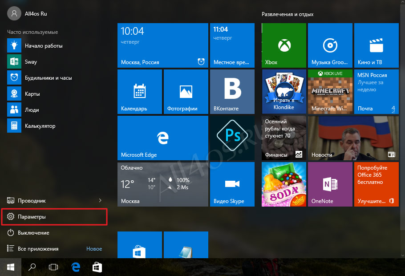The width and height of the screenshot is (405, 276).
Task: Launch Начало работы from frequent apps
Action: click(54, 45)
